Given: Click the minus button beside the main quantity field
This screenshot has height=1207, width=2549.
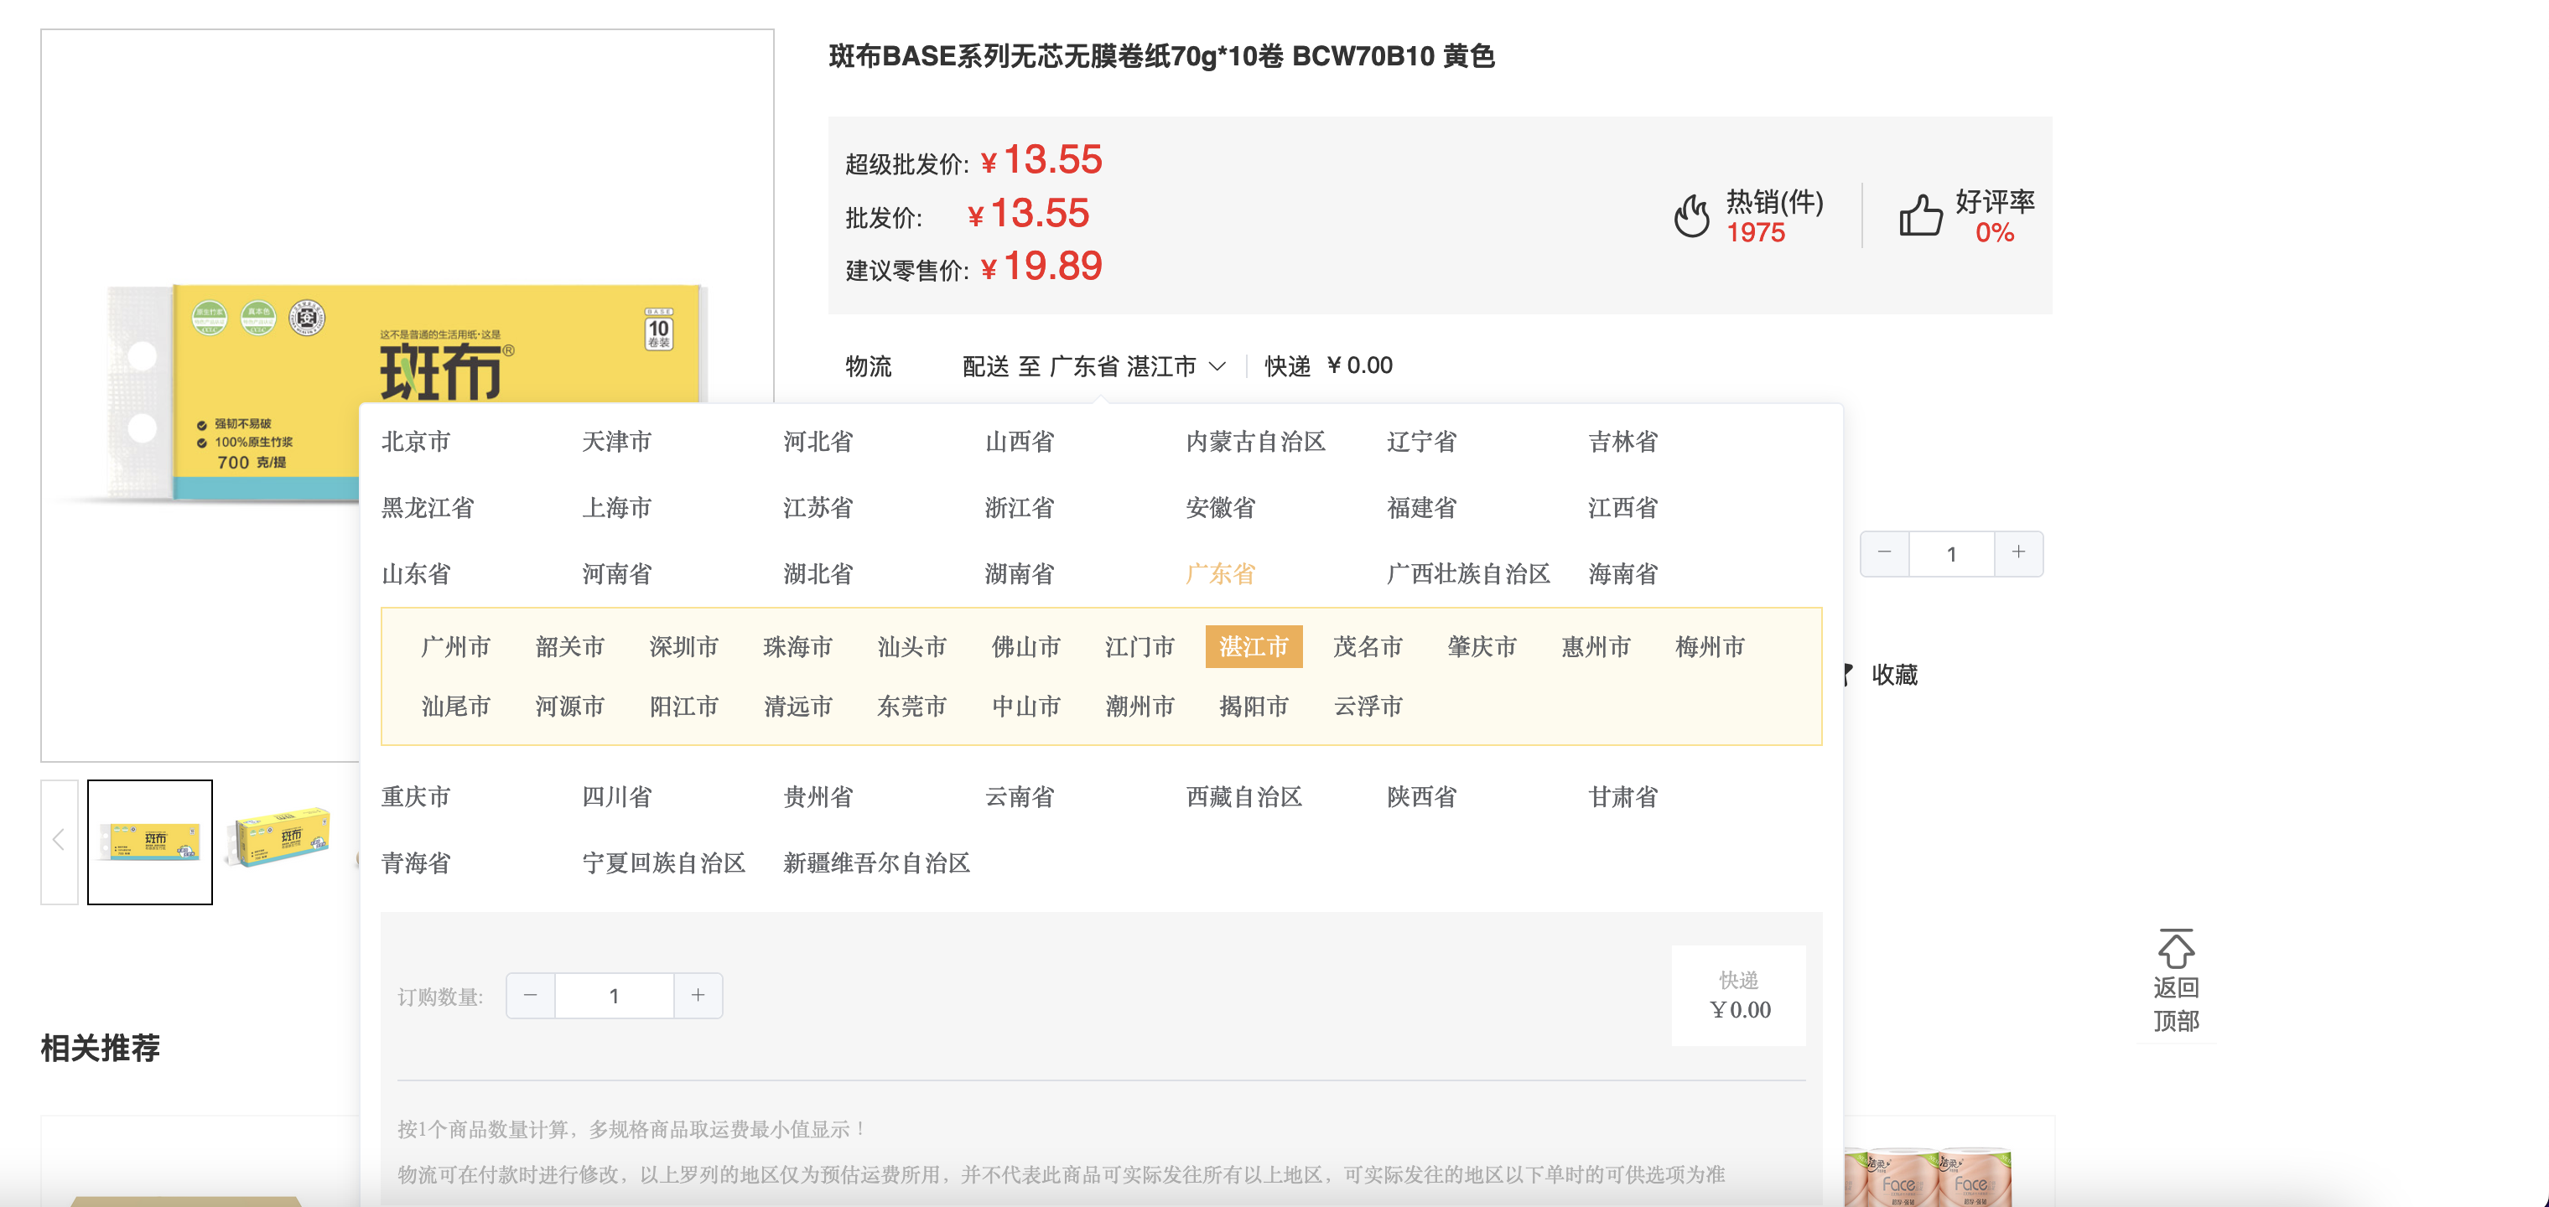Looking at the screenshot, I should (x=1884, y=553).
